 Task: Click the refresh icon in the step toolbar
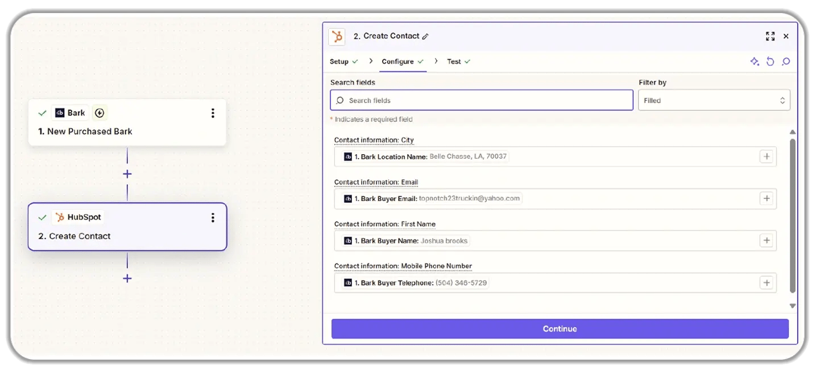click(x=771, y=61)
